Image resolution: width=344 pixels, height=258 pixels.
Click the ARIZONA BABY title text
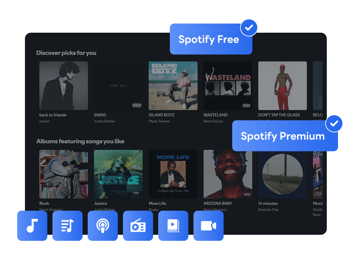(x=218, y=203)
